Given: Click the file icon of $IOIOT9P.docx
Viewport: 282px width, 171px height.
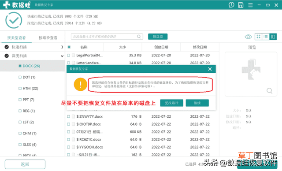Looking at the screenshot, I should pos(73,124).
